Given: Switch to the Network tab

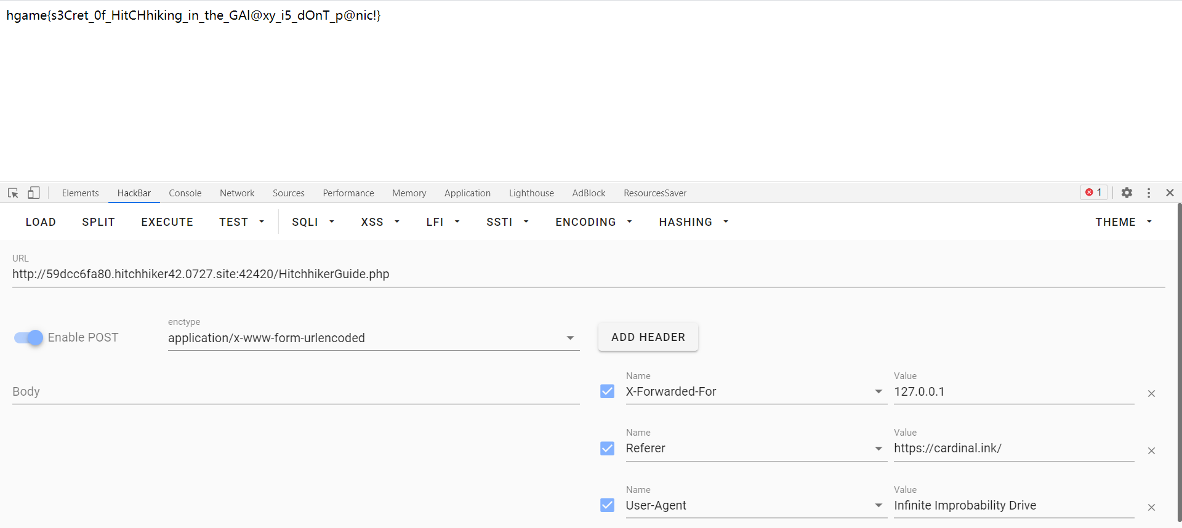Looking at the screenshot, I should (x=237, y=193).
